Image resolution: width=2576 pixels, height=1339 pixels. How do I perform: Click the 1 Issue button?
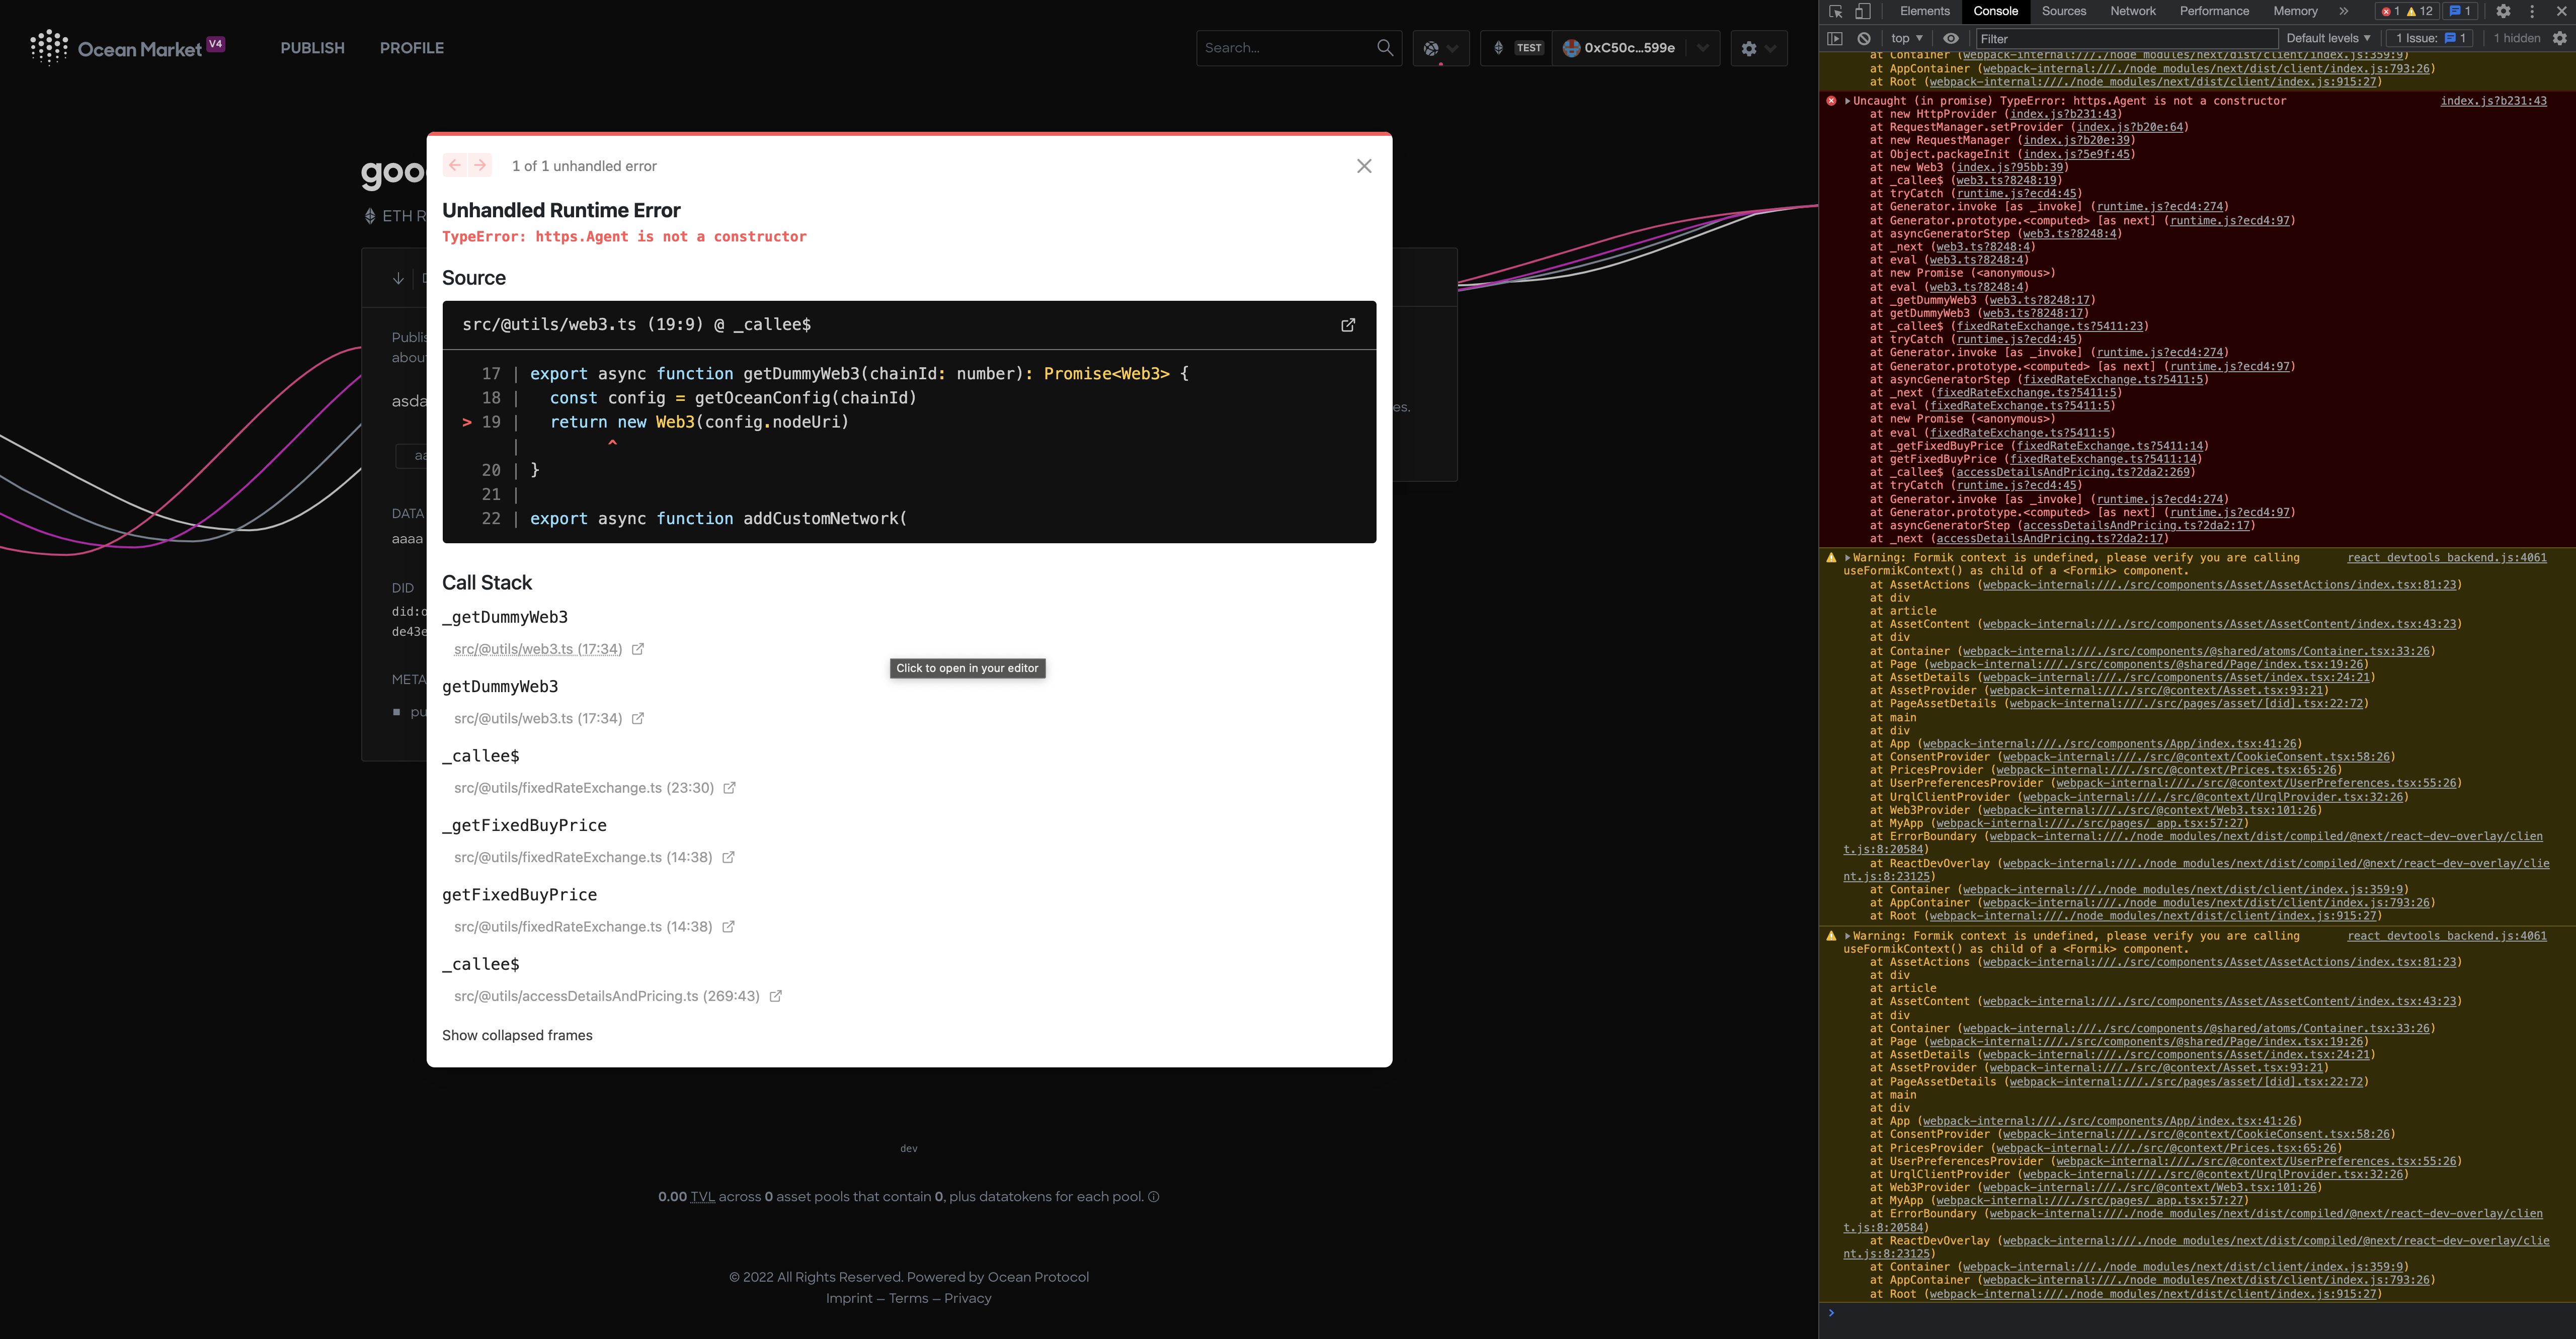pyautogui.click(x=2430, y=38)
